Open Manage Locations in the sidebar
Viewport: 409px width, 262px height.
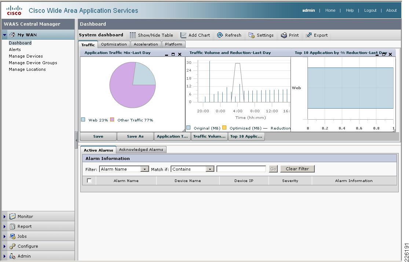click(x=28, y=69)
